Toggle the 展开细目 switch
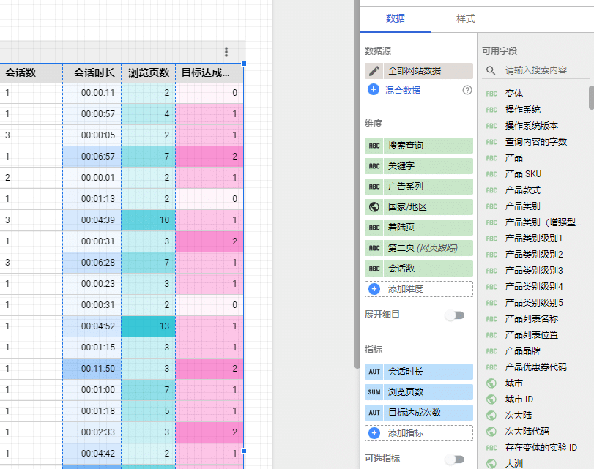This screenshot has width=594, height=469. click(x=455, y=315)
